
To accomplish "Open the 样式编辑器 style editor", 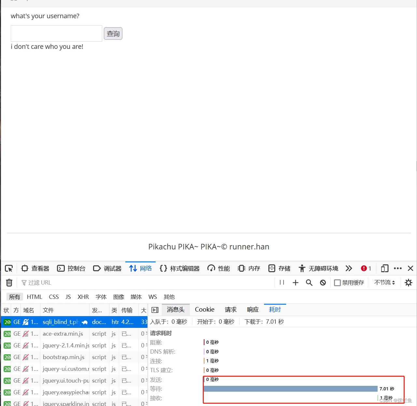I will (180, 268).
